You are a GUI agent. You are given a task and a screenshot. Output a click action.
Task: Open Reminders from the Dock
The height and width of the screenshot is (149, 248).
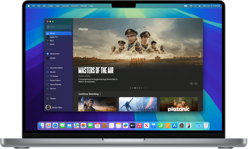(x=112, y=125)
